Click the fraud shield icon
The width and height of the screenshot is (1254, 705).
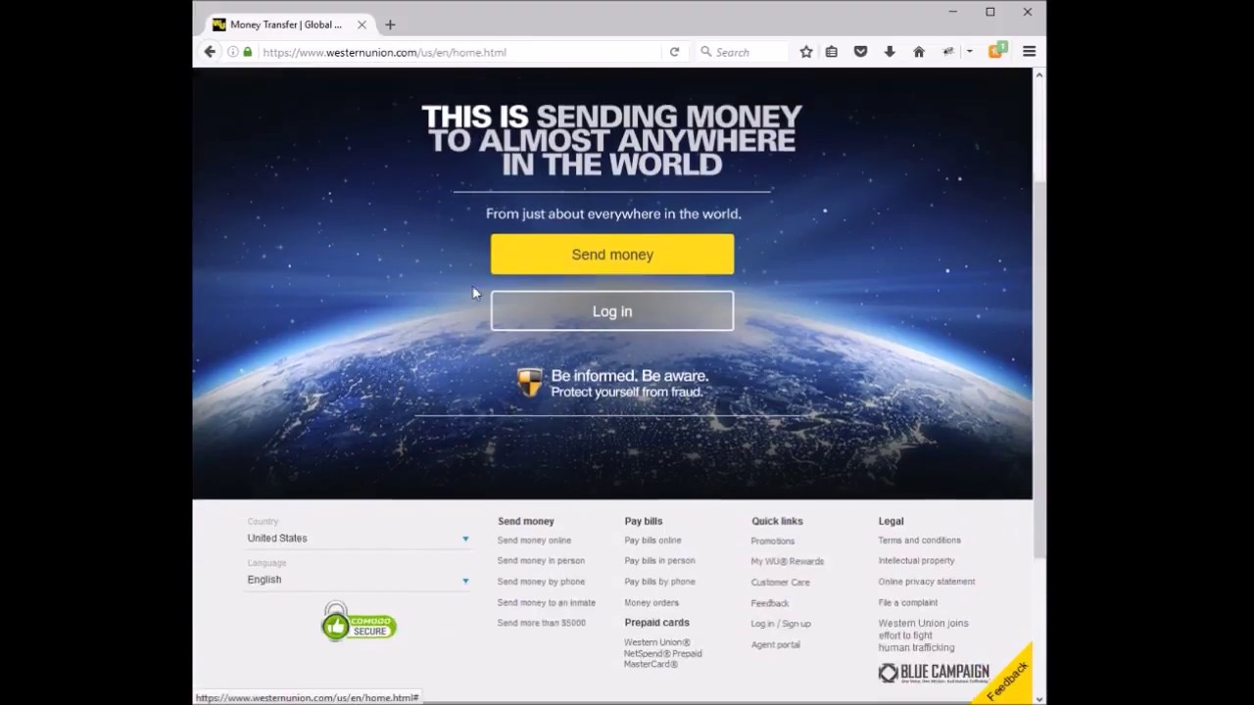click(x=530, y=383)
